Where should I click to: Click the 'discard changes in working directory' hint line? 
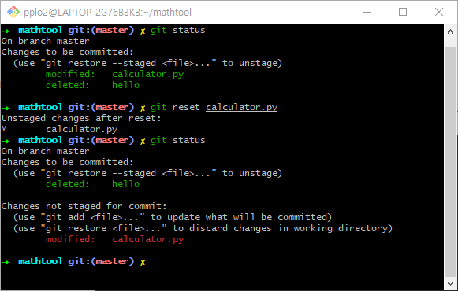coord(203,228)
